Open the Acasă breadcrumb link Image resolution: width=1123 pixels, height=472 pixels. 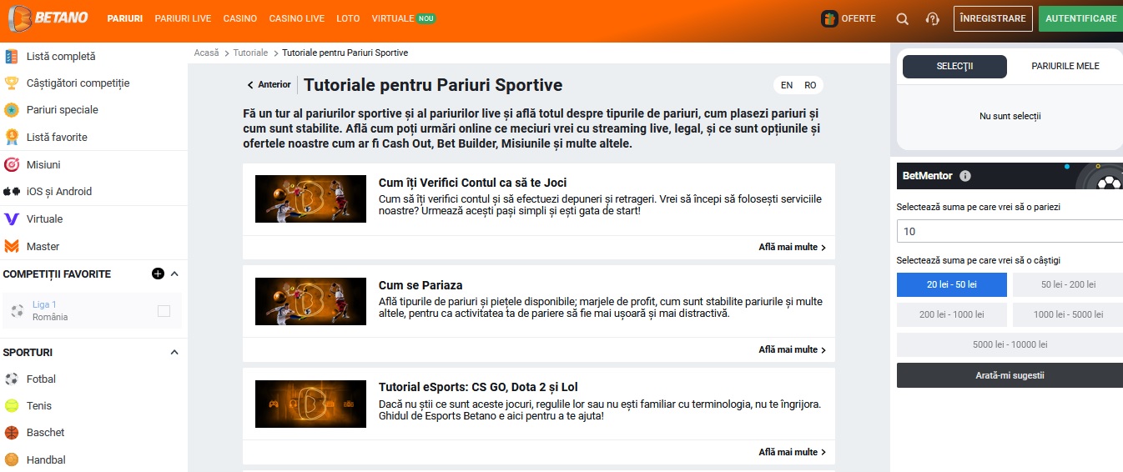click(206, 53)
